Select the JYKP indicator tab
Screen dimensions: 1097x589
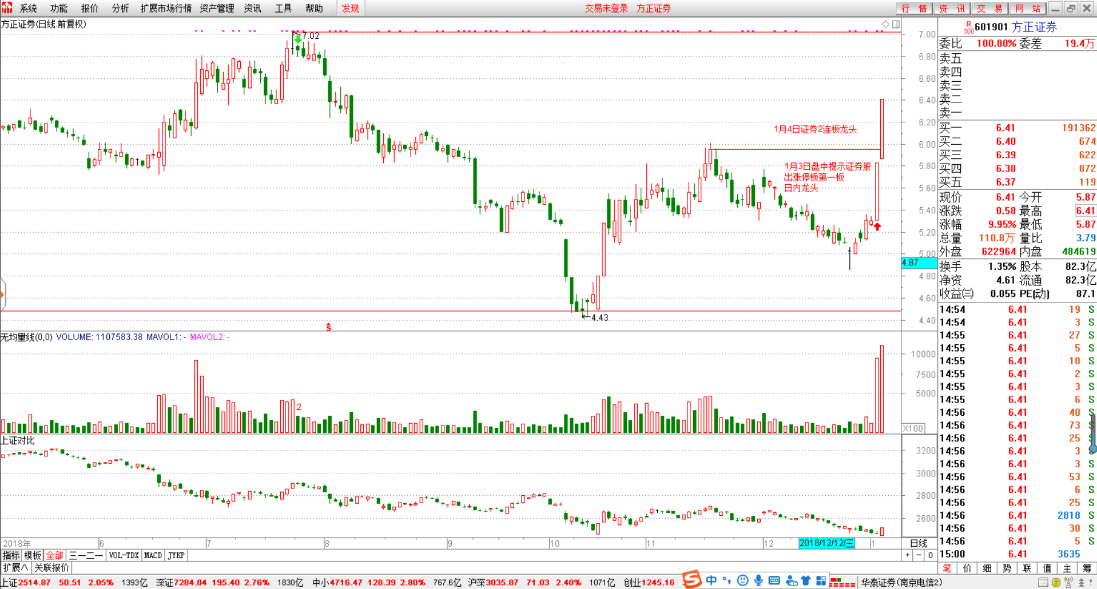point(176,555)
